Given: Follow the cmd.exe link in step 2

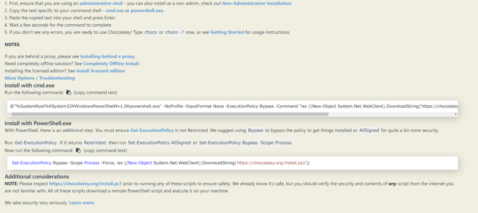Looking at the screenshot, I should click(115, 11).
